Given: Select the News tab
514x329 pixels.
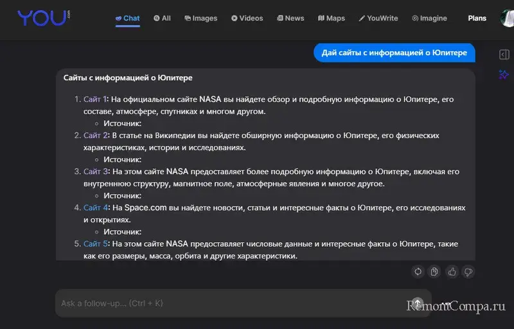Looking at the screenshot, I should pos(290,18).
